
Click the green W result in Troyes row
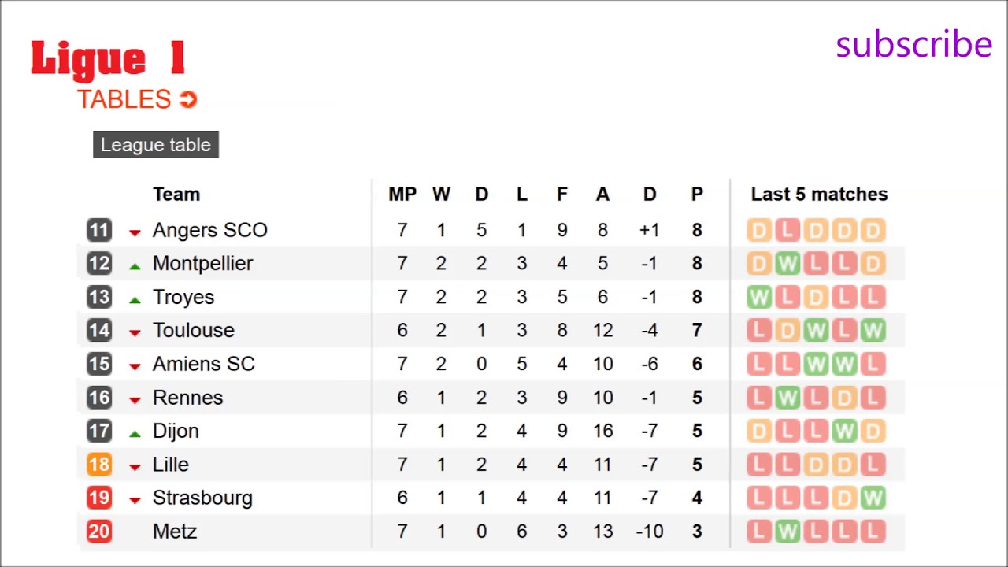tap(759, 297)
